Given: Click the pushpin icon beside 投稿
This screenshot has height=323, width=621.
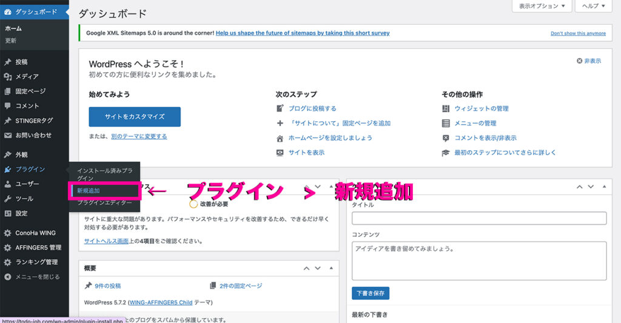Looking at the screenshot, I should 7,62.
